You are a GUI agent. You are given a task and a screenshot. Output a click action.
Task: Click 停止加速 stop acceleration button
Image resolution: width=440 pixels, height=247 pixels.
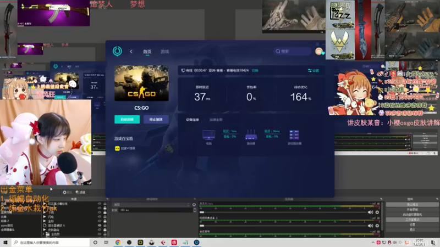[x=156, y=119]
